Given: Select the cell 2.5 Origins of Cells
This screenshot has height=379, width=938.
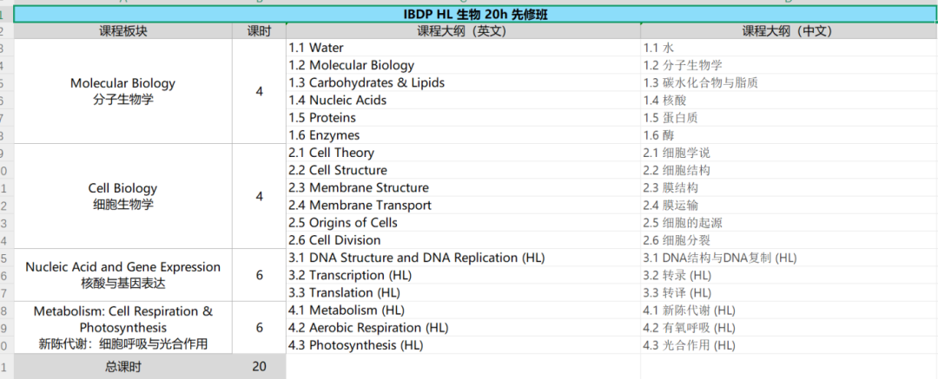Looking at the screenshot, I should point(463,222).
